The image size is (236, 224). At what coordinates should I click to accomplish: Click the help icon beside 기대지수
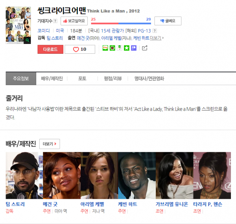point(55,21)
